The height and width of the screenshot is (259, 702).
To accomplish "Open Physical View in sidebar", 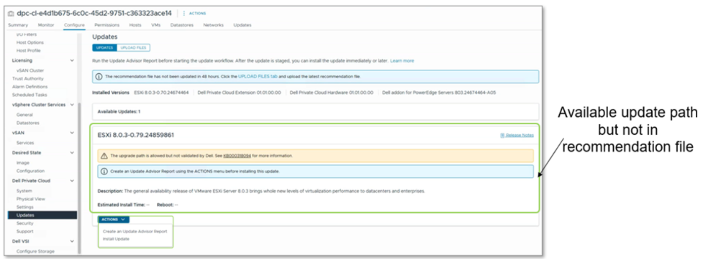I will [31, 199].
